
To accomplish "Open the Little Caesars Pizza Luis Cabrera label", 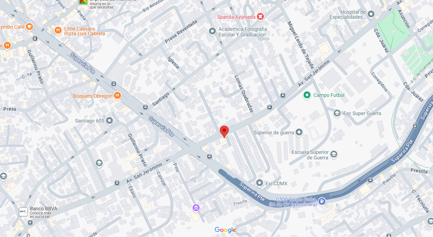I will pos(85,31).
